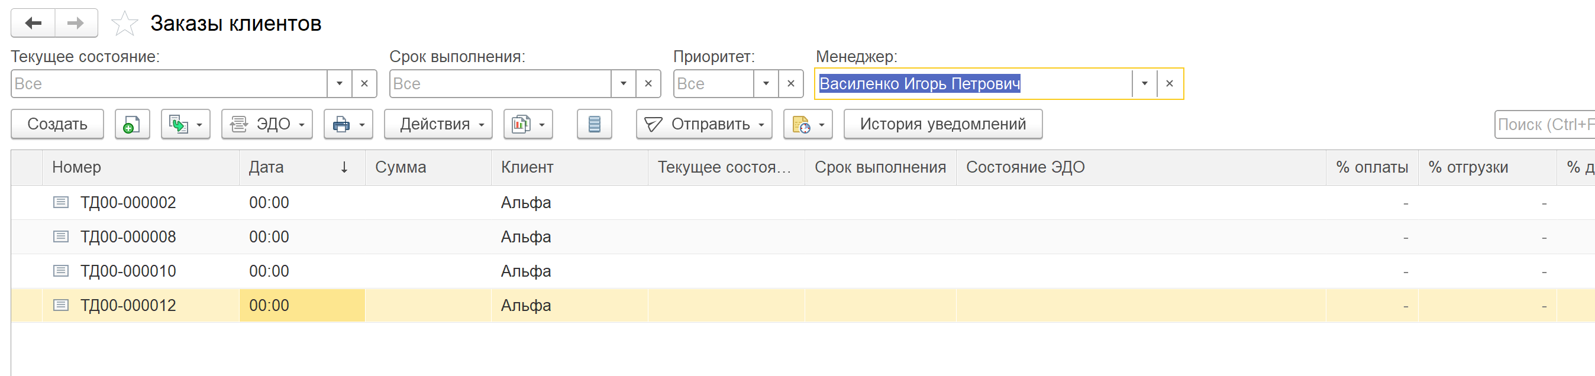
Task: Click the 00:00 date cell of ТД00-000012
Action: coord(302,305)
